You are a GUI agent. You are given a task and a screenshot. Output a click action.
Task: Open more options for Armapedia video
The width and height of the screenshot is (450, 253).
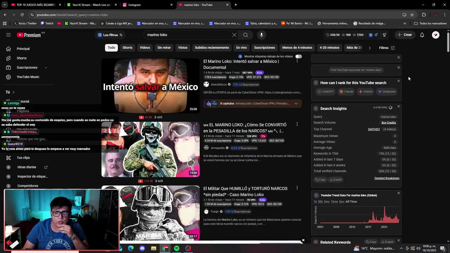click(x=297, y=124)
